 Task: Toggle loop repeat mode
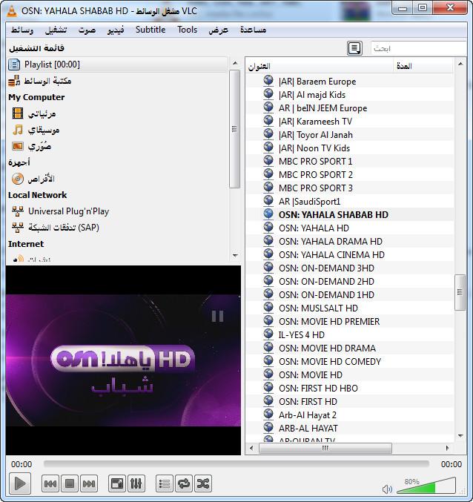coord(184,483)
